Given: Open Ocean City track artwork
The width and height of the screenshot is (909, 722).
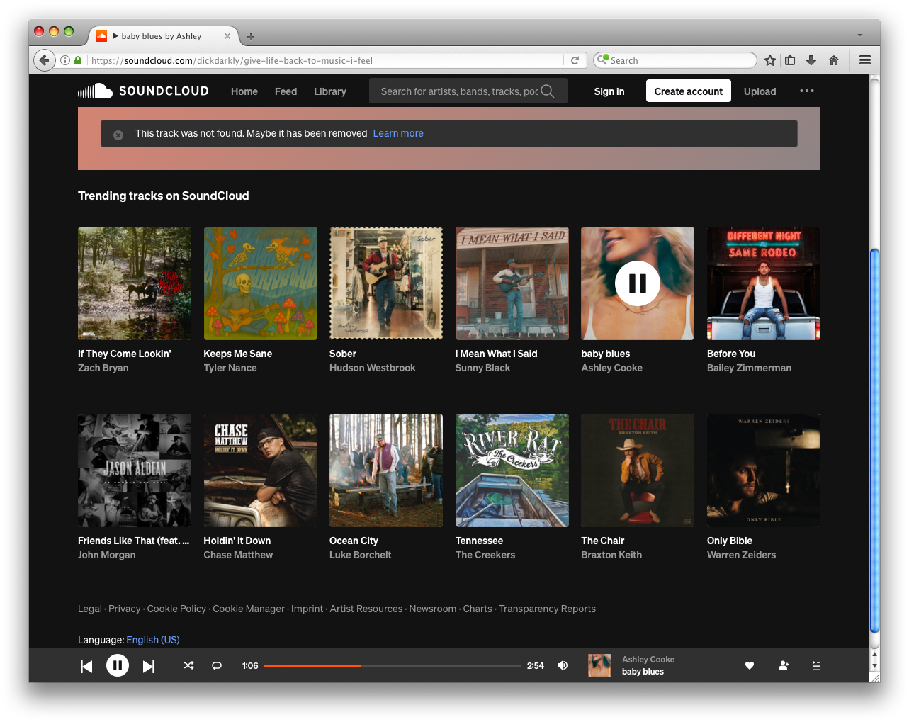Looking at the screenshot, I should pos(386,470).
